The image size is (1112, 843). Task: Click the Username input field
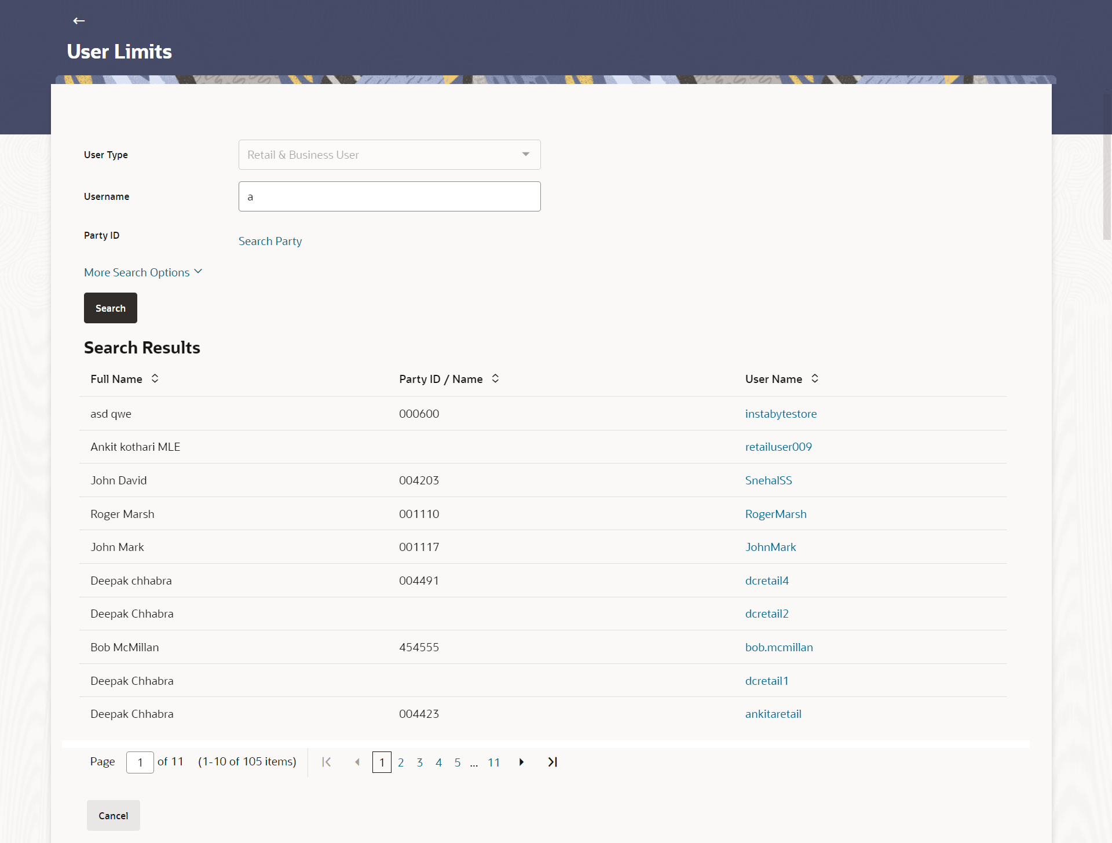click(389, 196)
